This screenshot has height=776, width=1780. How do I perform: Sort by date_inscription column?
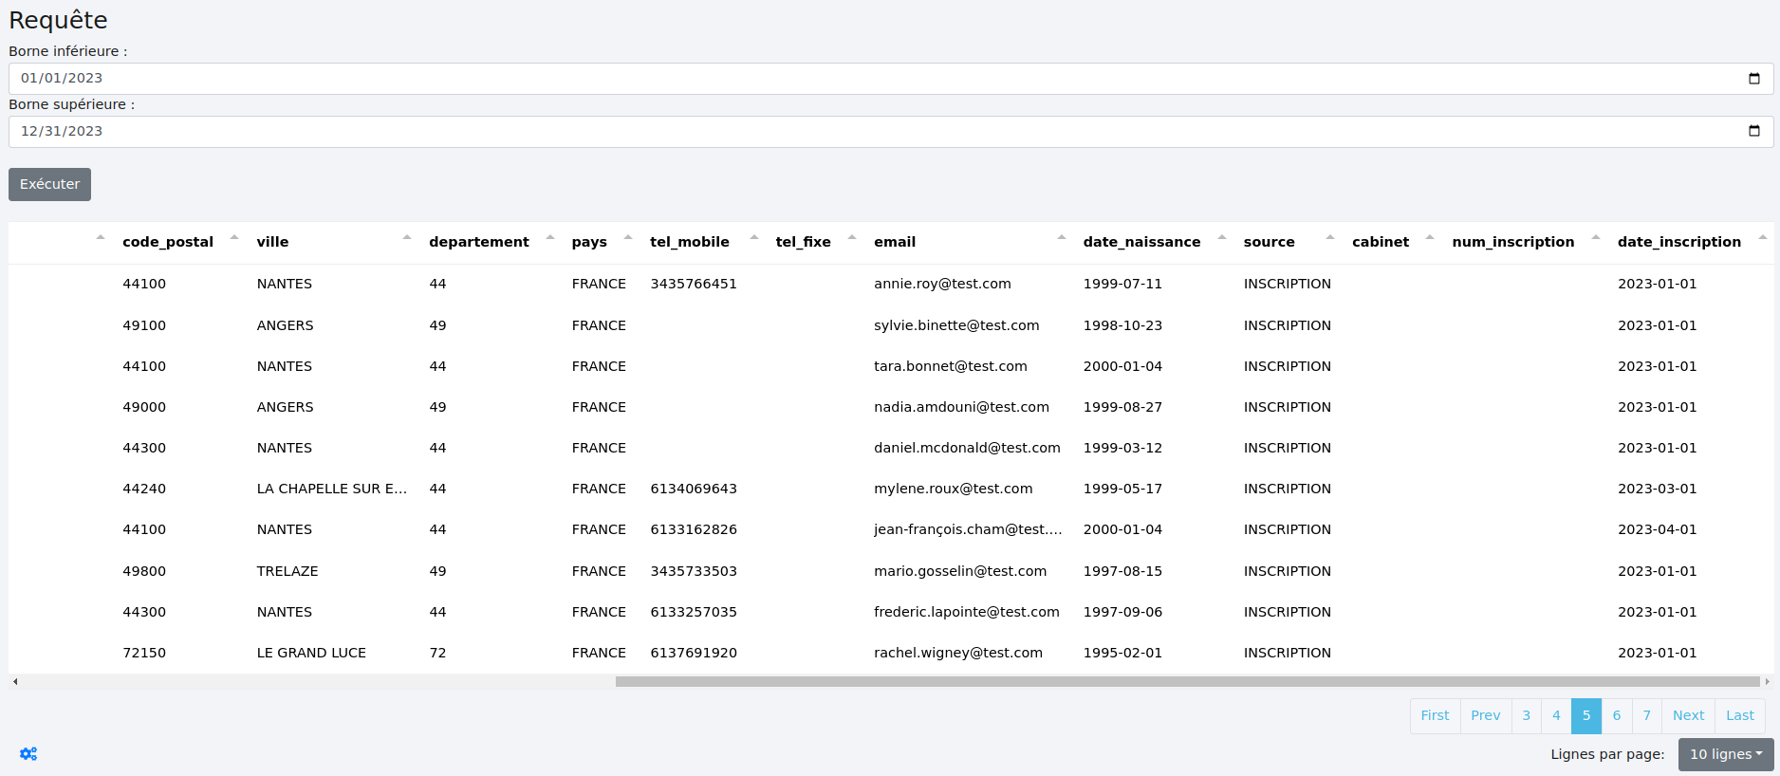[x=1678, y=243]
